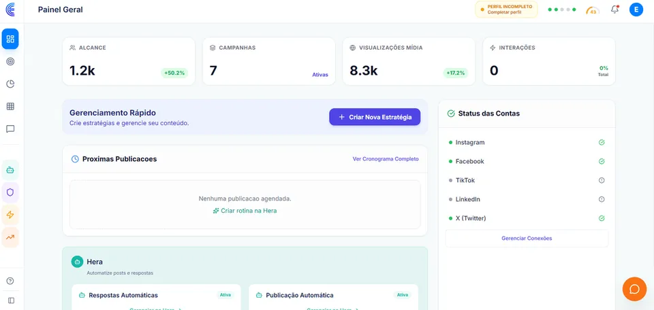Click the Publicação Automática robot icon

pyautogui.click(x=259, y=296)
